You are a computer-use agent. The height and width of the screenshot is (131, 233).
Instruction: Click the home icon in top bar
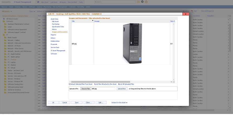38,2
